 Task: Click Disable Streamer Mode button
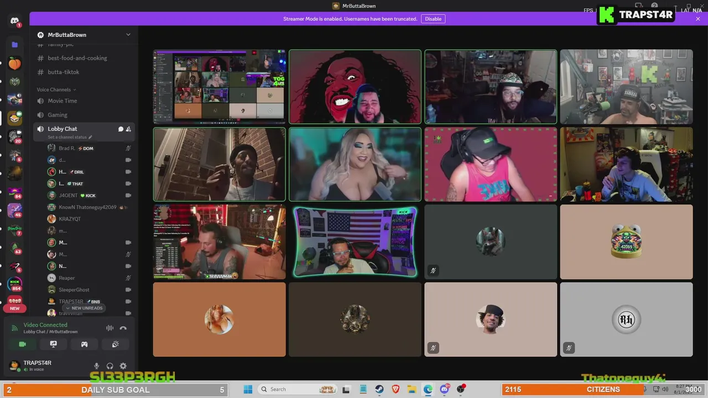[x=433, y=19]
